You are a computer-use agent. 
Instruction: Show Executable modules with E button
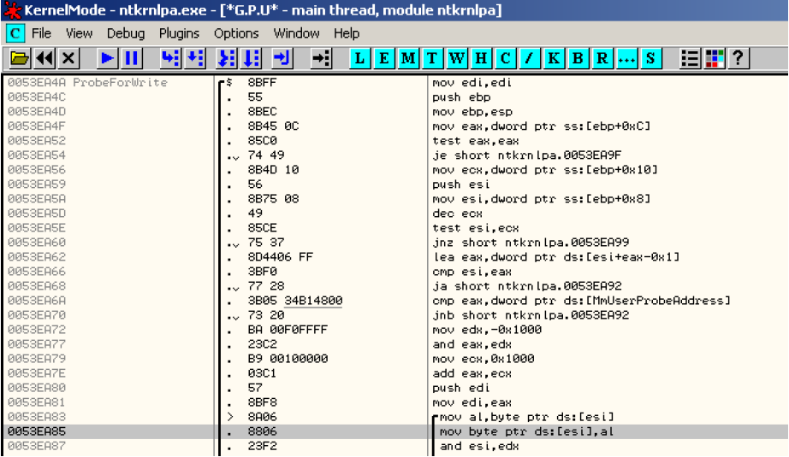[384, 58]
